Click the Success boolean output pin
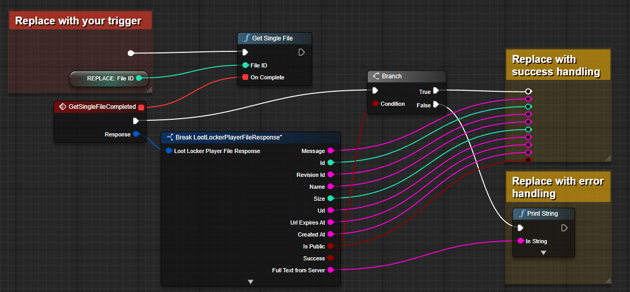Viewport: 630px width, 292px height. pos(330,258)
